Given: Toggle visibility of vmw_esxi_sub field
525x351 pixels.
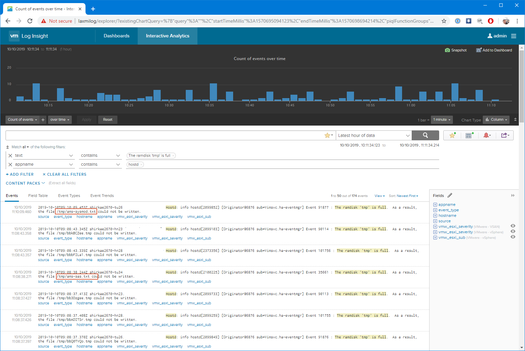Looking at the screenshot, I should pyautogui.click(x=513, y=237).
